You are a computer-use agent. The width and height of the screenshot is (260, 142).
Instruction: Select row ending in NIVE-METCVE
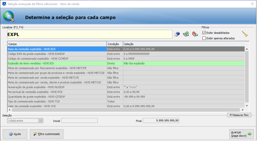(126, 78)
